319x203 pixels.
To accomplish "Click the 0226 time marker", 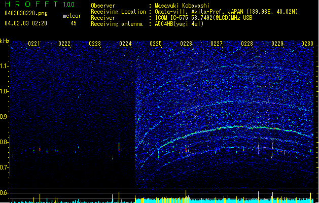I will tap(186, 44).
